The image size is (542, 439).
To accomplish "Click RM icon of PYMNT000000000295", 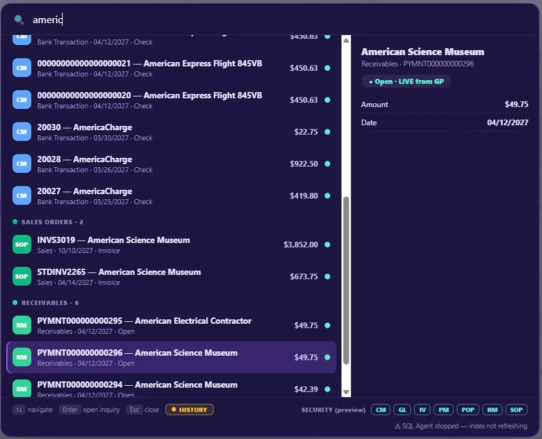I will [x=22, y=326].
